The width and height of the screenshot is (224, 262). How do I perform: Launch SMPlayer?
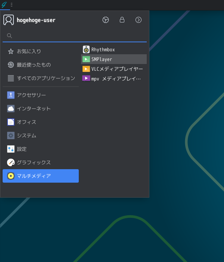(114, 59)
